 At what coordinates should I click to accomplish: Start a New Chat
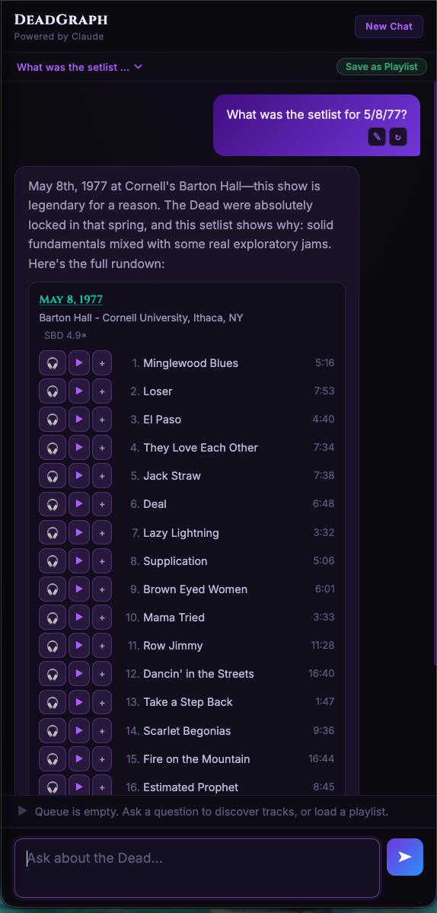[389, 26]
